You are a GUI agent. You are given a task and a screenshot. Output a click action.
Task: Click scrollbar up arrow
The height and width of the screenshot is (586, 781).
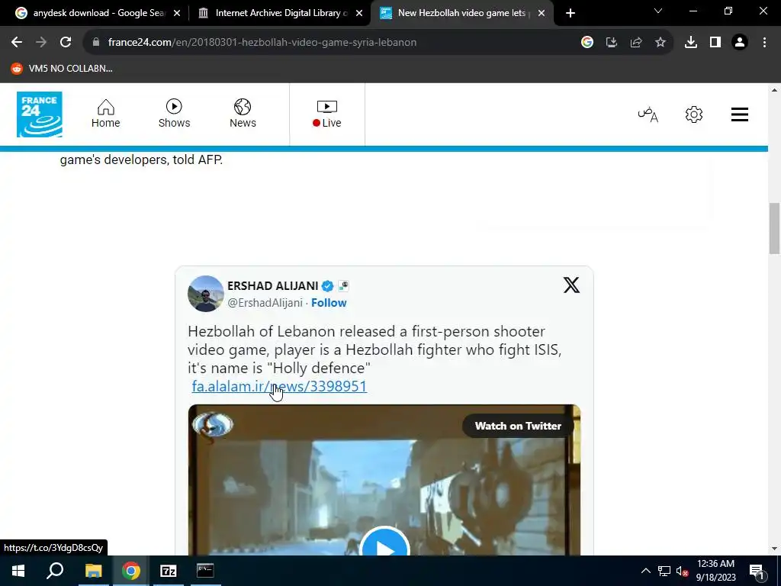coord(775,90)
